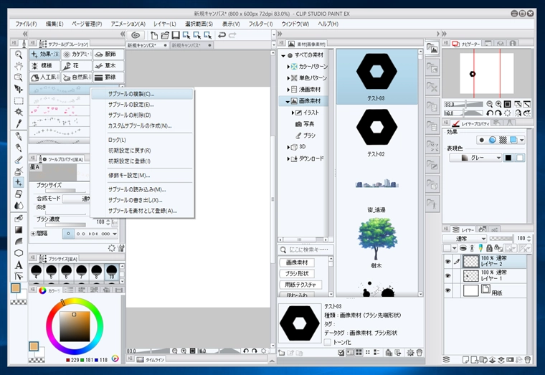Open the グレー expression color dropdown
This screenshot has height=375, width=545.
[x=475, y=158]
